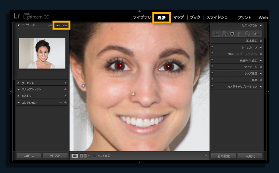279x173 pixels.
Task: Click the 初期化 reset button
Action: (251, 156)
